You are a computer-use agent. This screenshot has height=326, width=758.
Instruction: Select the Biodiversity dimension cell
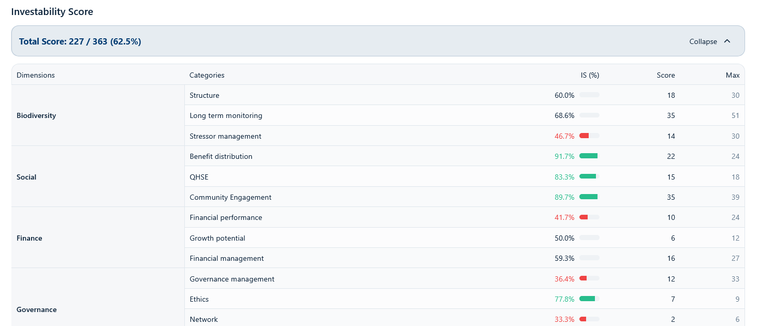pos(36,115)
